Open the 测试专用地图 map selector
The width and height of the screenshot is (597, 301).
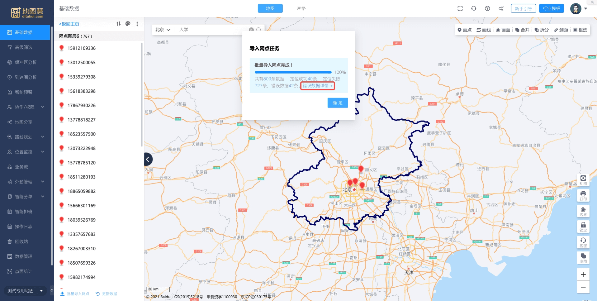pos(25,291)
